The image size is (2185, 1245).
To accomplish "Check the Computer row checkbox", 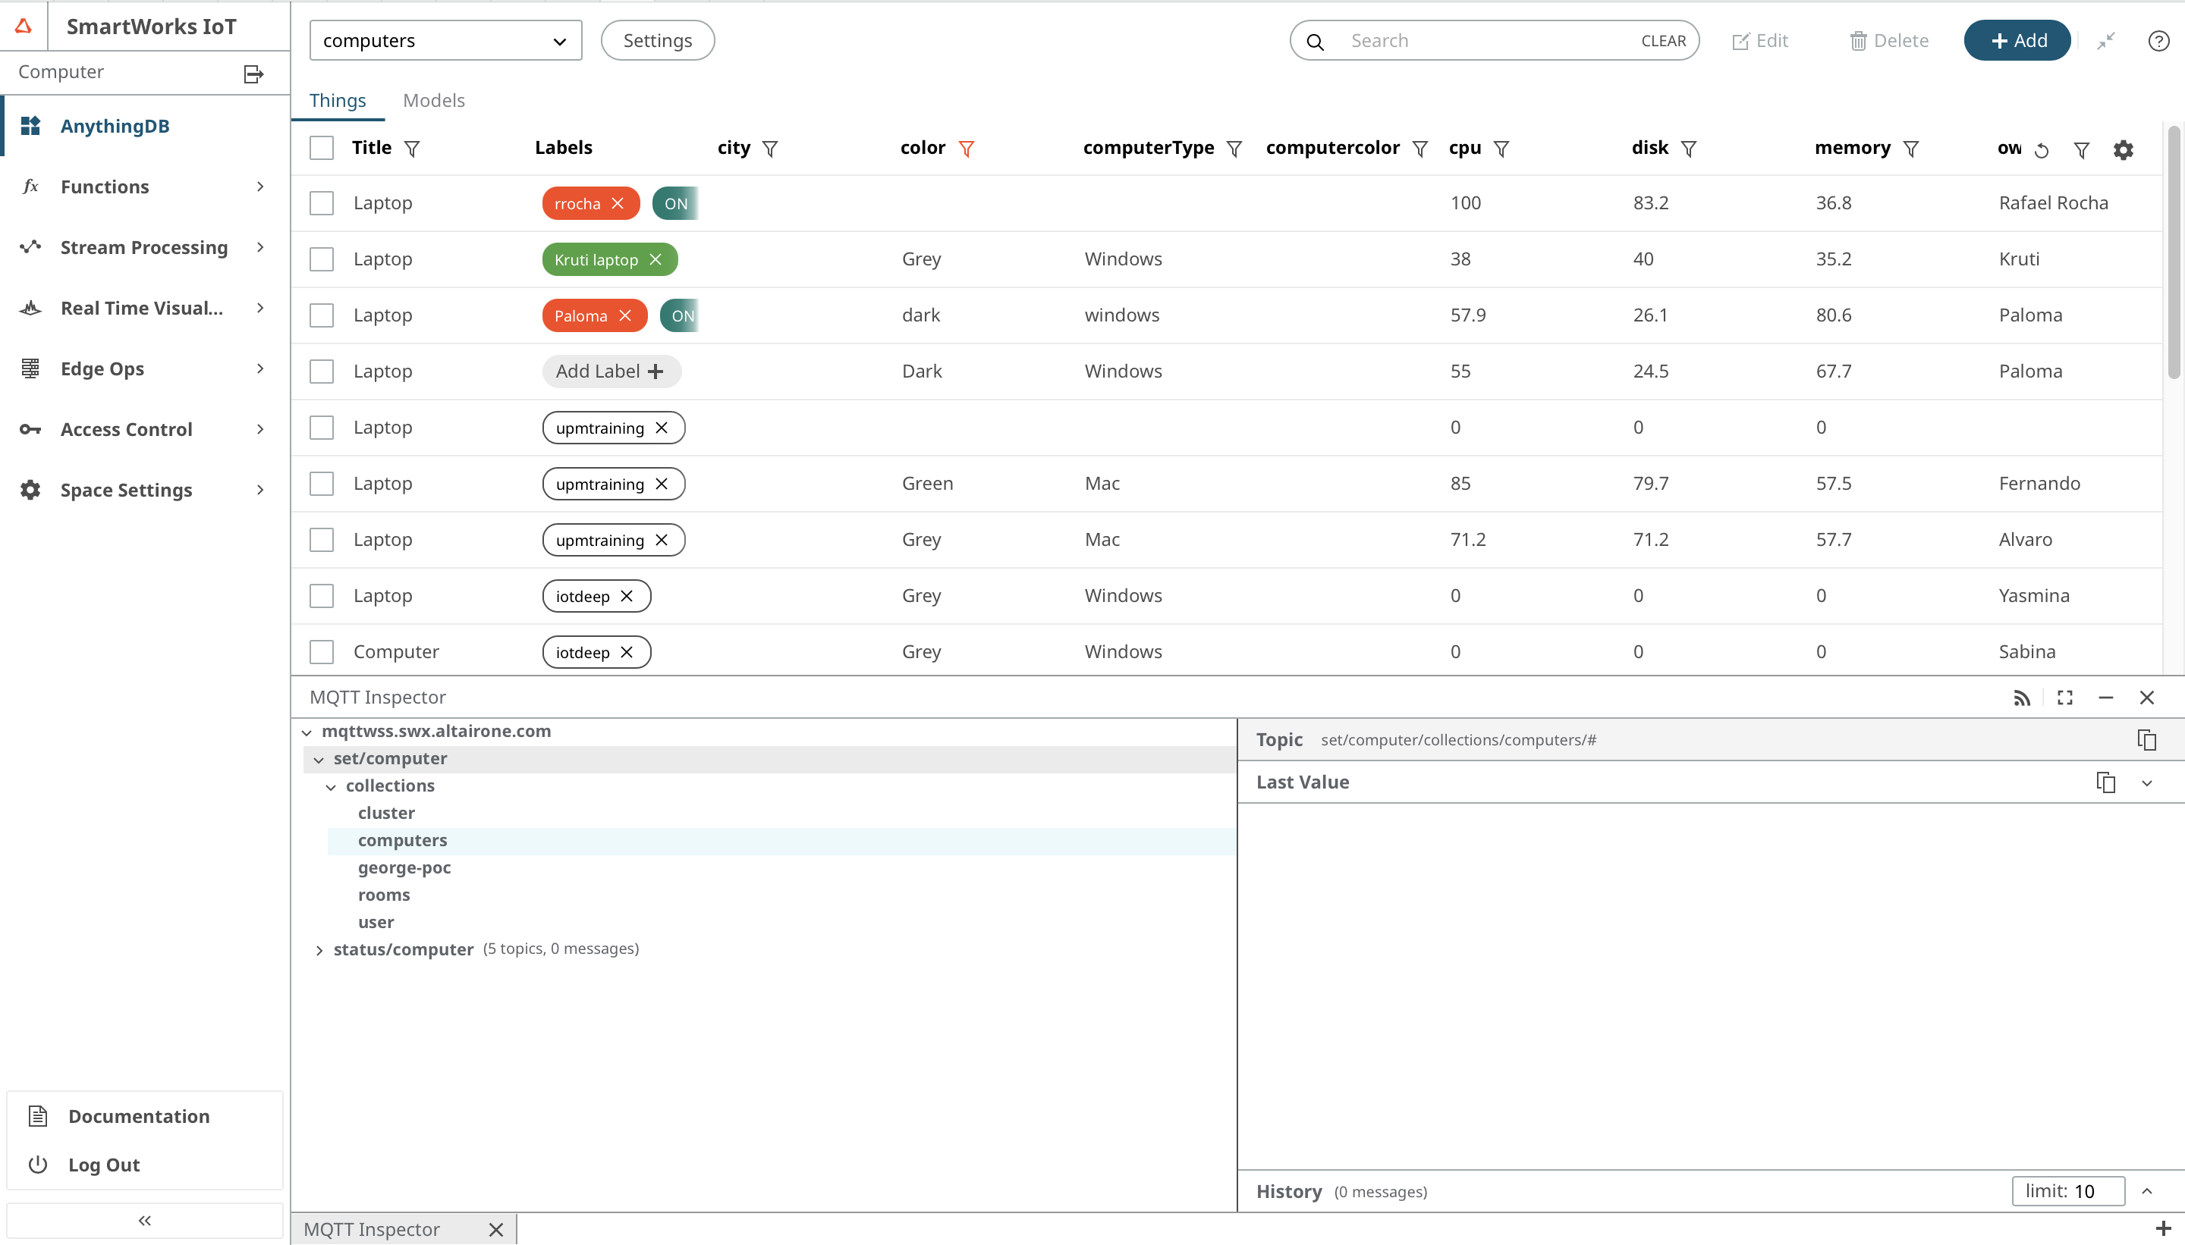I will [x=322, y=651].
